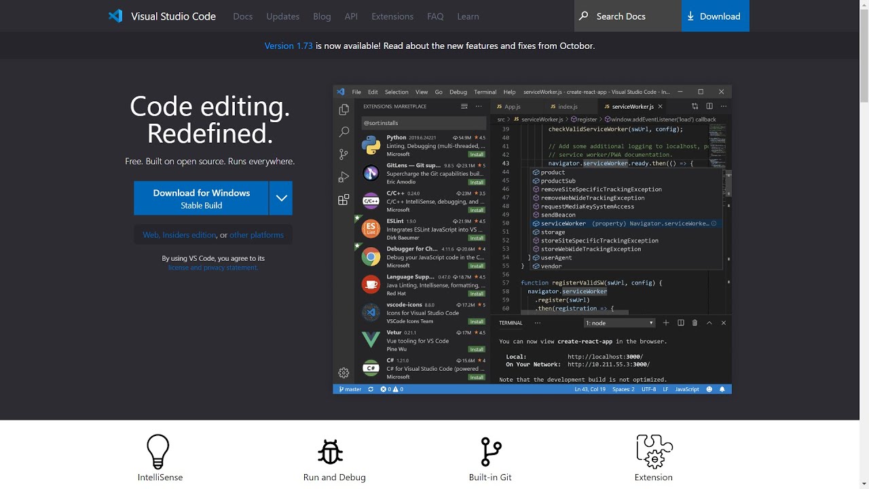
Task: Click the C# extension logo
Action: pos(371,368)
